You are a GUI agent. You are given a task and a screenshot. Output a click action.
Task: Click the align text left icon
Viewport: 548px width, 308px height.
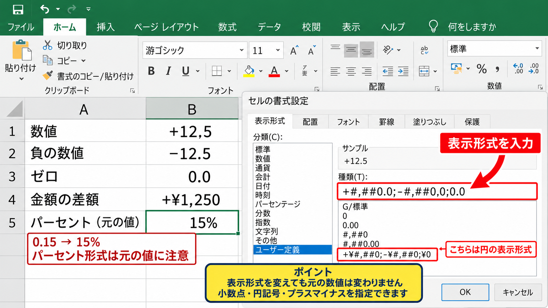(335, 71)
